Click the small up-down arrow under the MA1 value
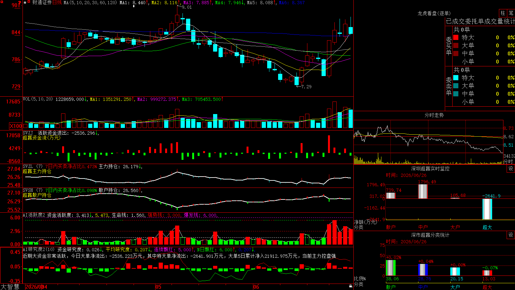515x290 pixels. (x=134, y=6)
